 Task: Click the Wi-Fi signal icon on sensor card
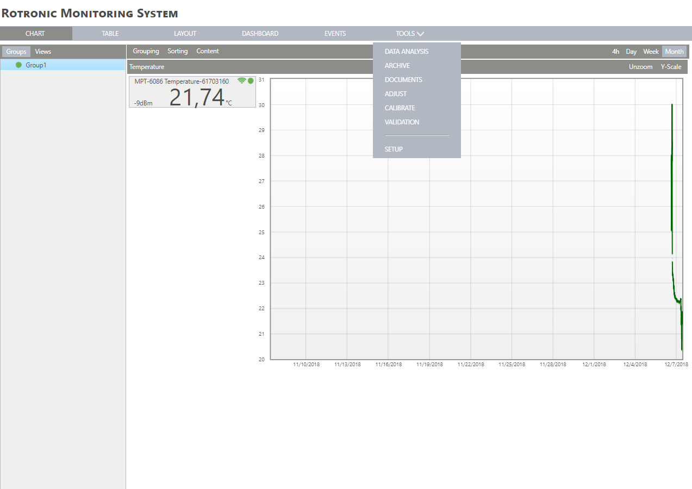click(242, 80)
